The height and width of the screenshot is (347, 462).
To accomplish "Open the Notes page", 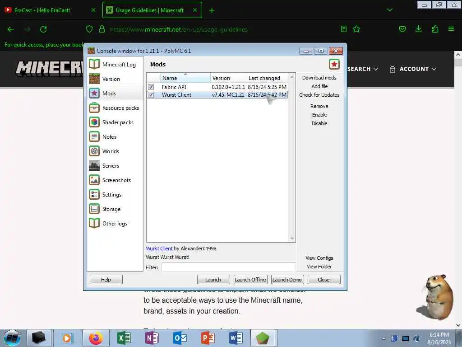I will [115, 136].
